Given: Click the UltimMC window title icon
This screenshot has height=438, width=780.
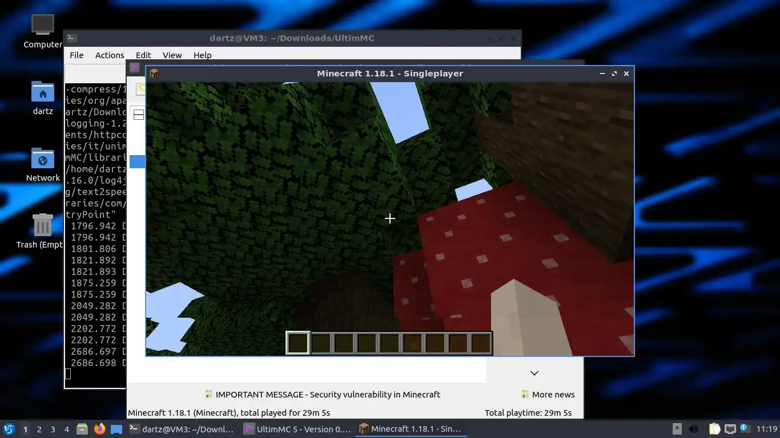Looking at the screenshot, I should tap(135, 67).
